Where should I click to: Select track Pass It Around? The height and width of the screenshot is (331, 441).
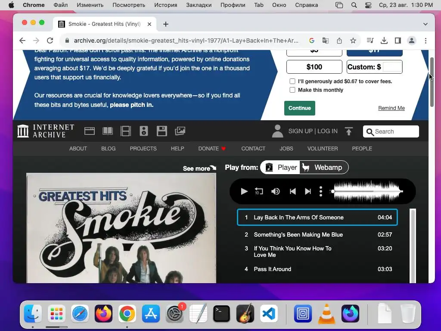coord(317,269)
